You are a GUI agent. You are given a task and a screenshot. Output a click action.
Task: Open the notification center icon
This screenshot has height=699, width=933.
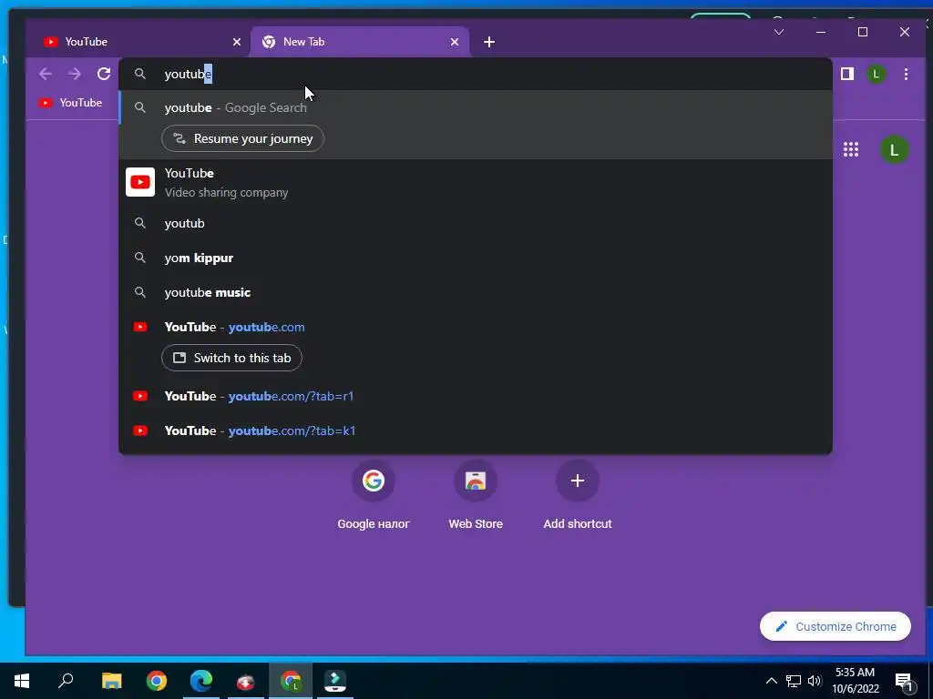coord(903,681)
